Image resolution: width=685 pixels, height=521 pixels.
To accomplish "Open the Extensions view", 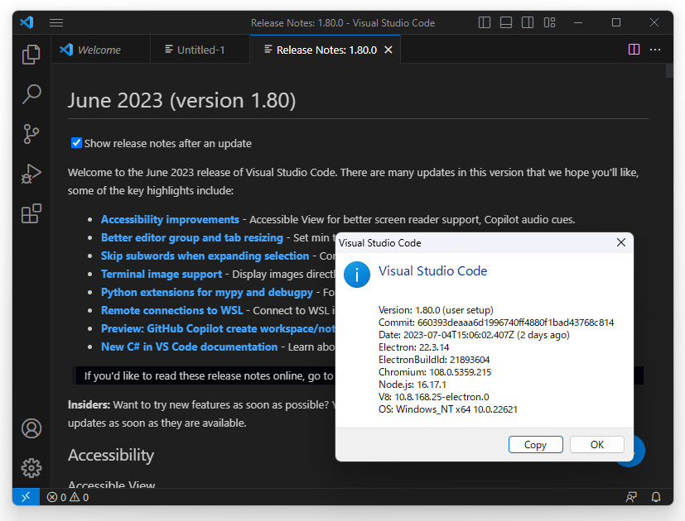I will click(x=31, y=213).
